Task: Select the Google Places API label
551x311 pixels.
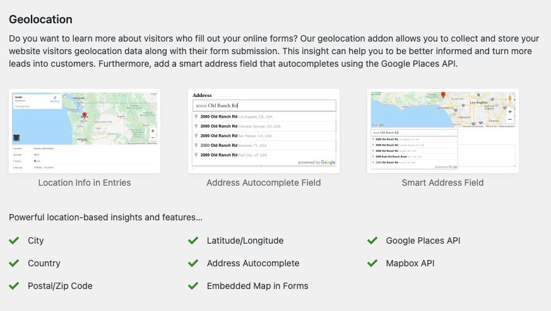Action: pos(423,241)
